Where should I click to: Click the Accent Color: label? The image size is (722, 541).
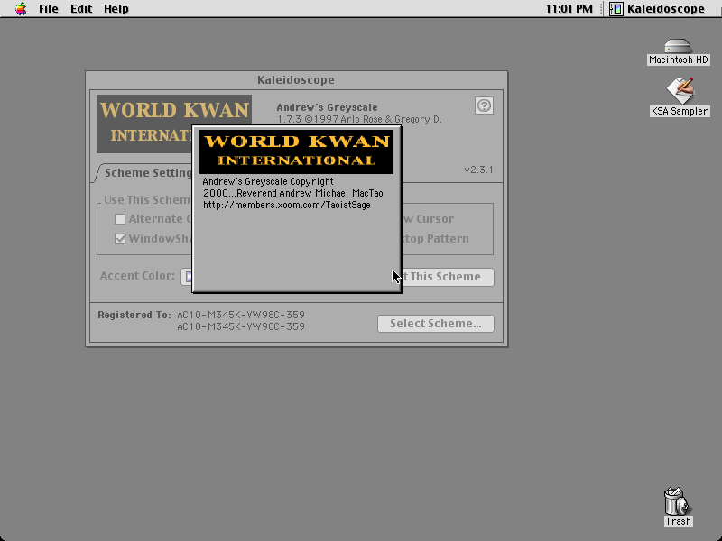tap(137, 276)
